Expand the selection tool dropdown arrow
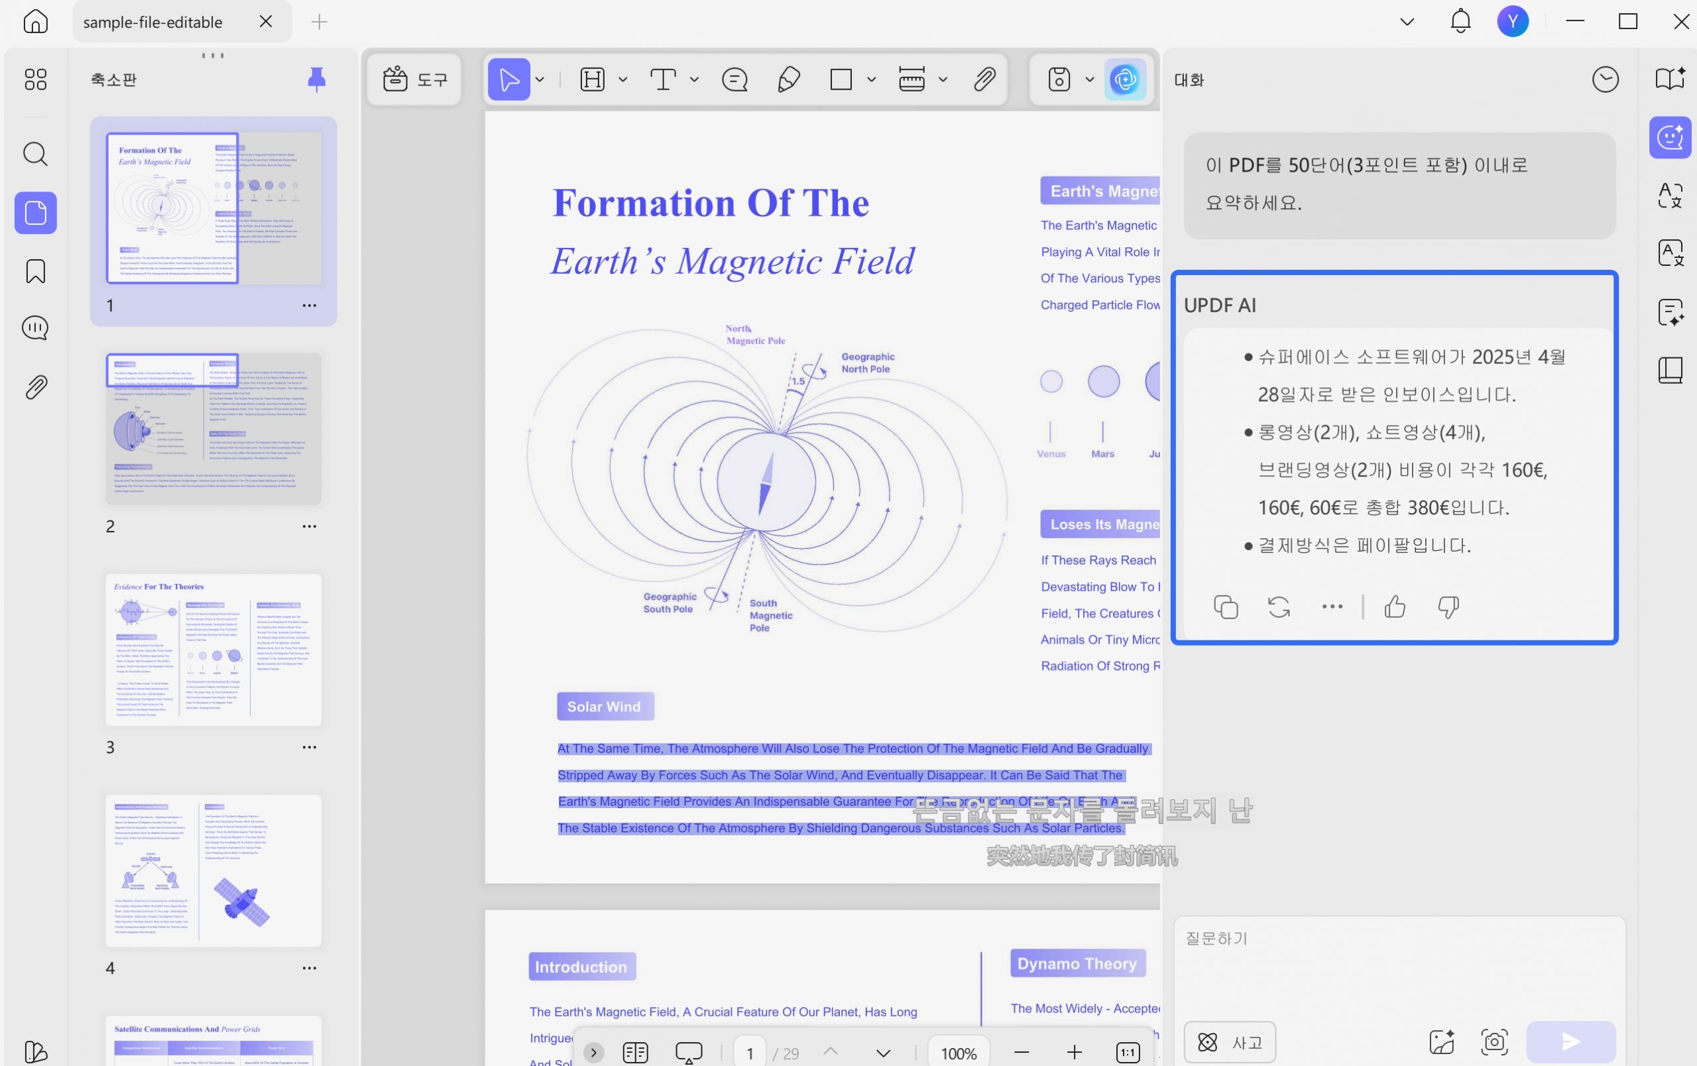The height and width of the screenshot is (1066, 1697). (540, 80)
